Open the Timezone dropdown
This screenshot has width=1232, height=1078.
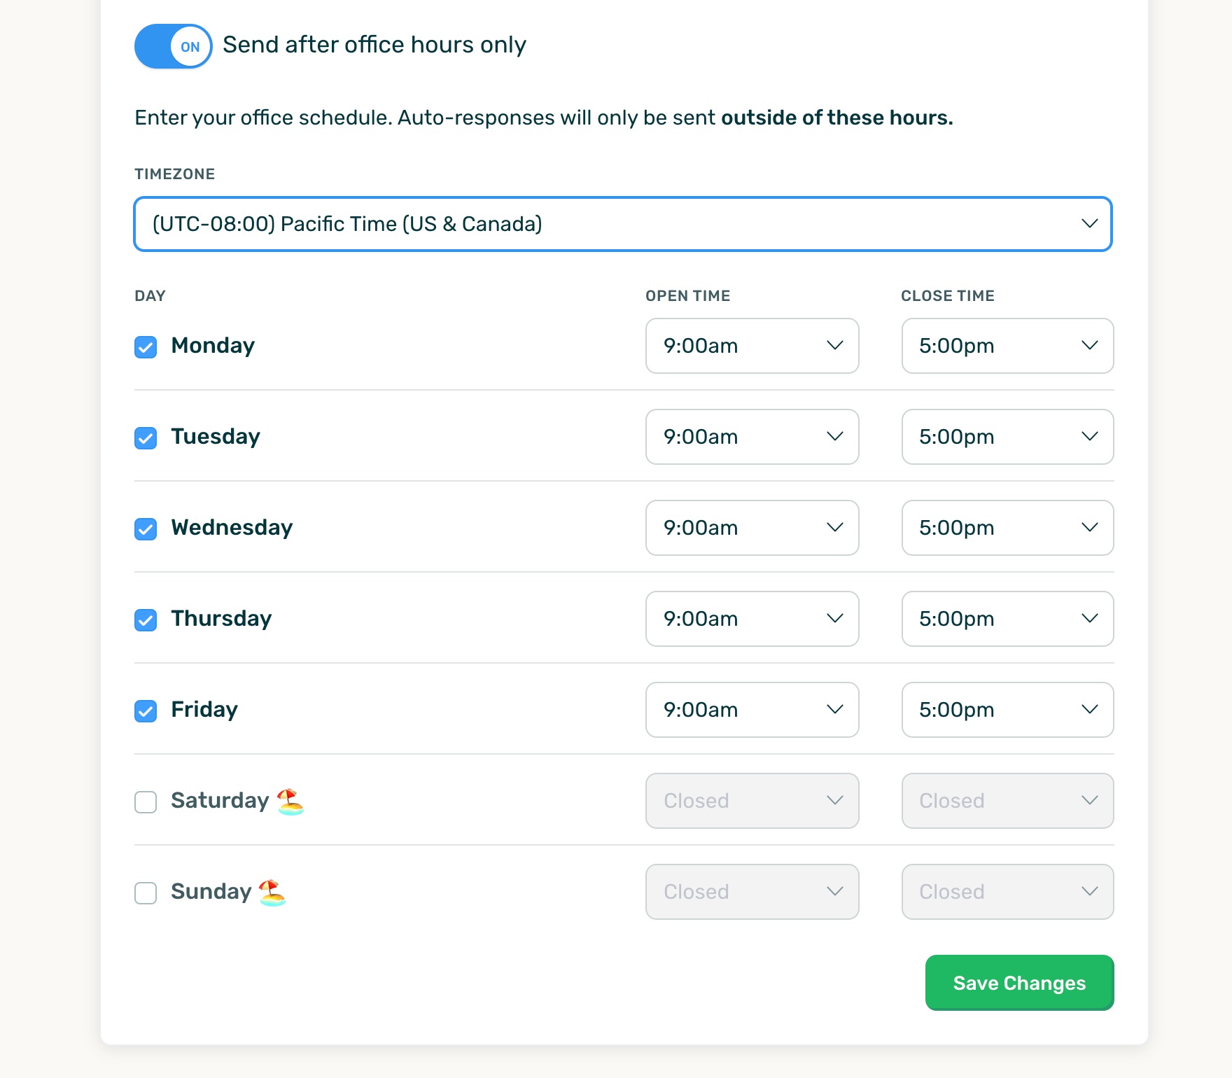pyautogui.click(x=623, y=224)
